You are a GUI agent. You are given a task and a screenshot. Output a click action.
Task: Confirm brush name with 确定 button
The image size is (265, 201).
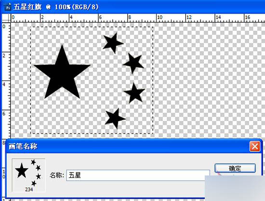point(235,168)
